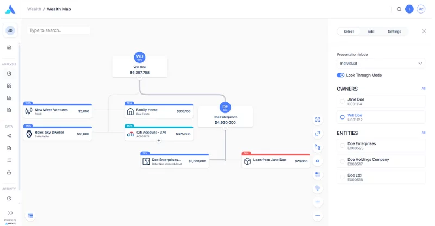
Task: Toggle Look Through Mode switch
Action: 340,75
